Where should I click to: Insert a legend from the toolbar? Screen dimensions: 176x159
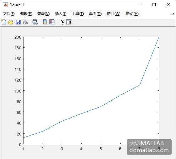52,22
